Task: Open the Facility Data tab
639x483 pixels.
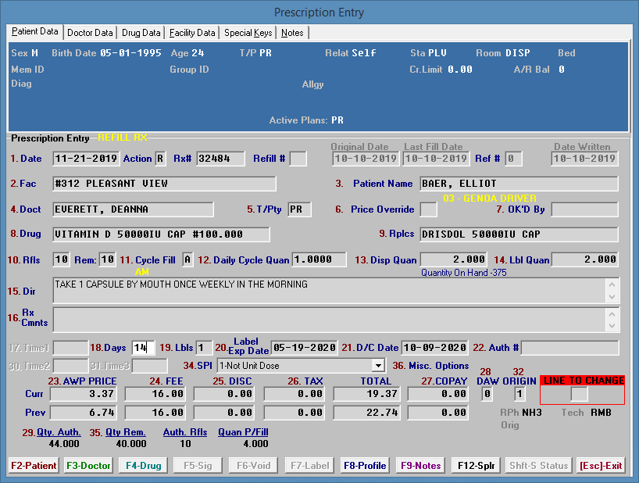Action: (x=192, y=33)
